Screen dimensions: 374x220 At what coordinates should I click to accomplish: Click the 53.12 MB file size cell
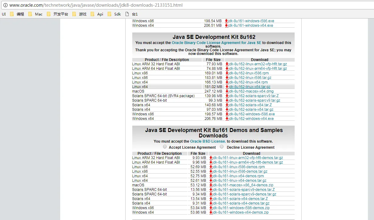(198, 185)
